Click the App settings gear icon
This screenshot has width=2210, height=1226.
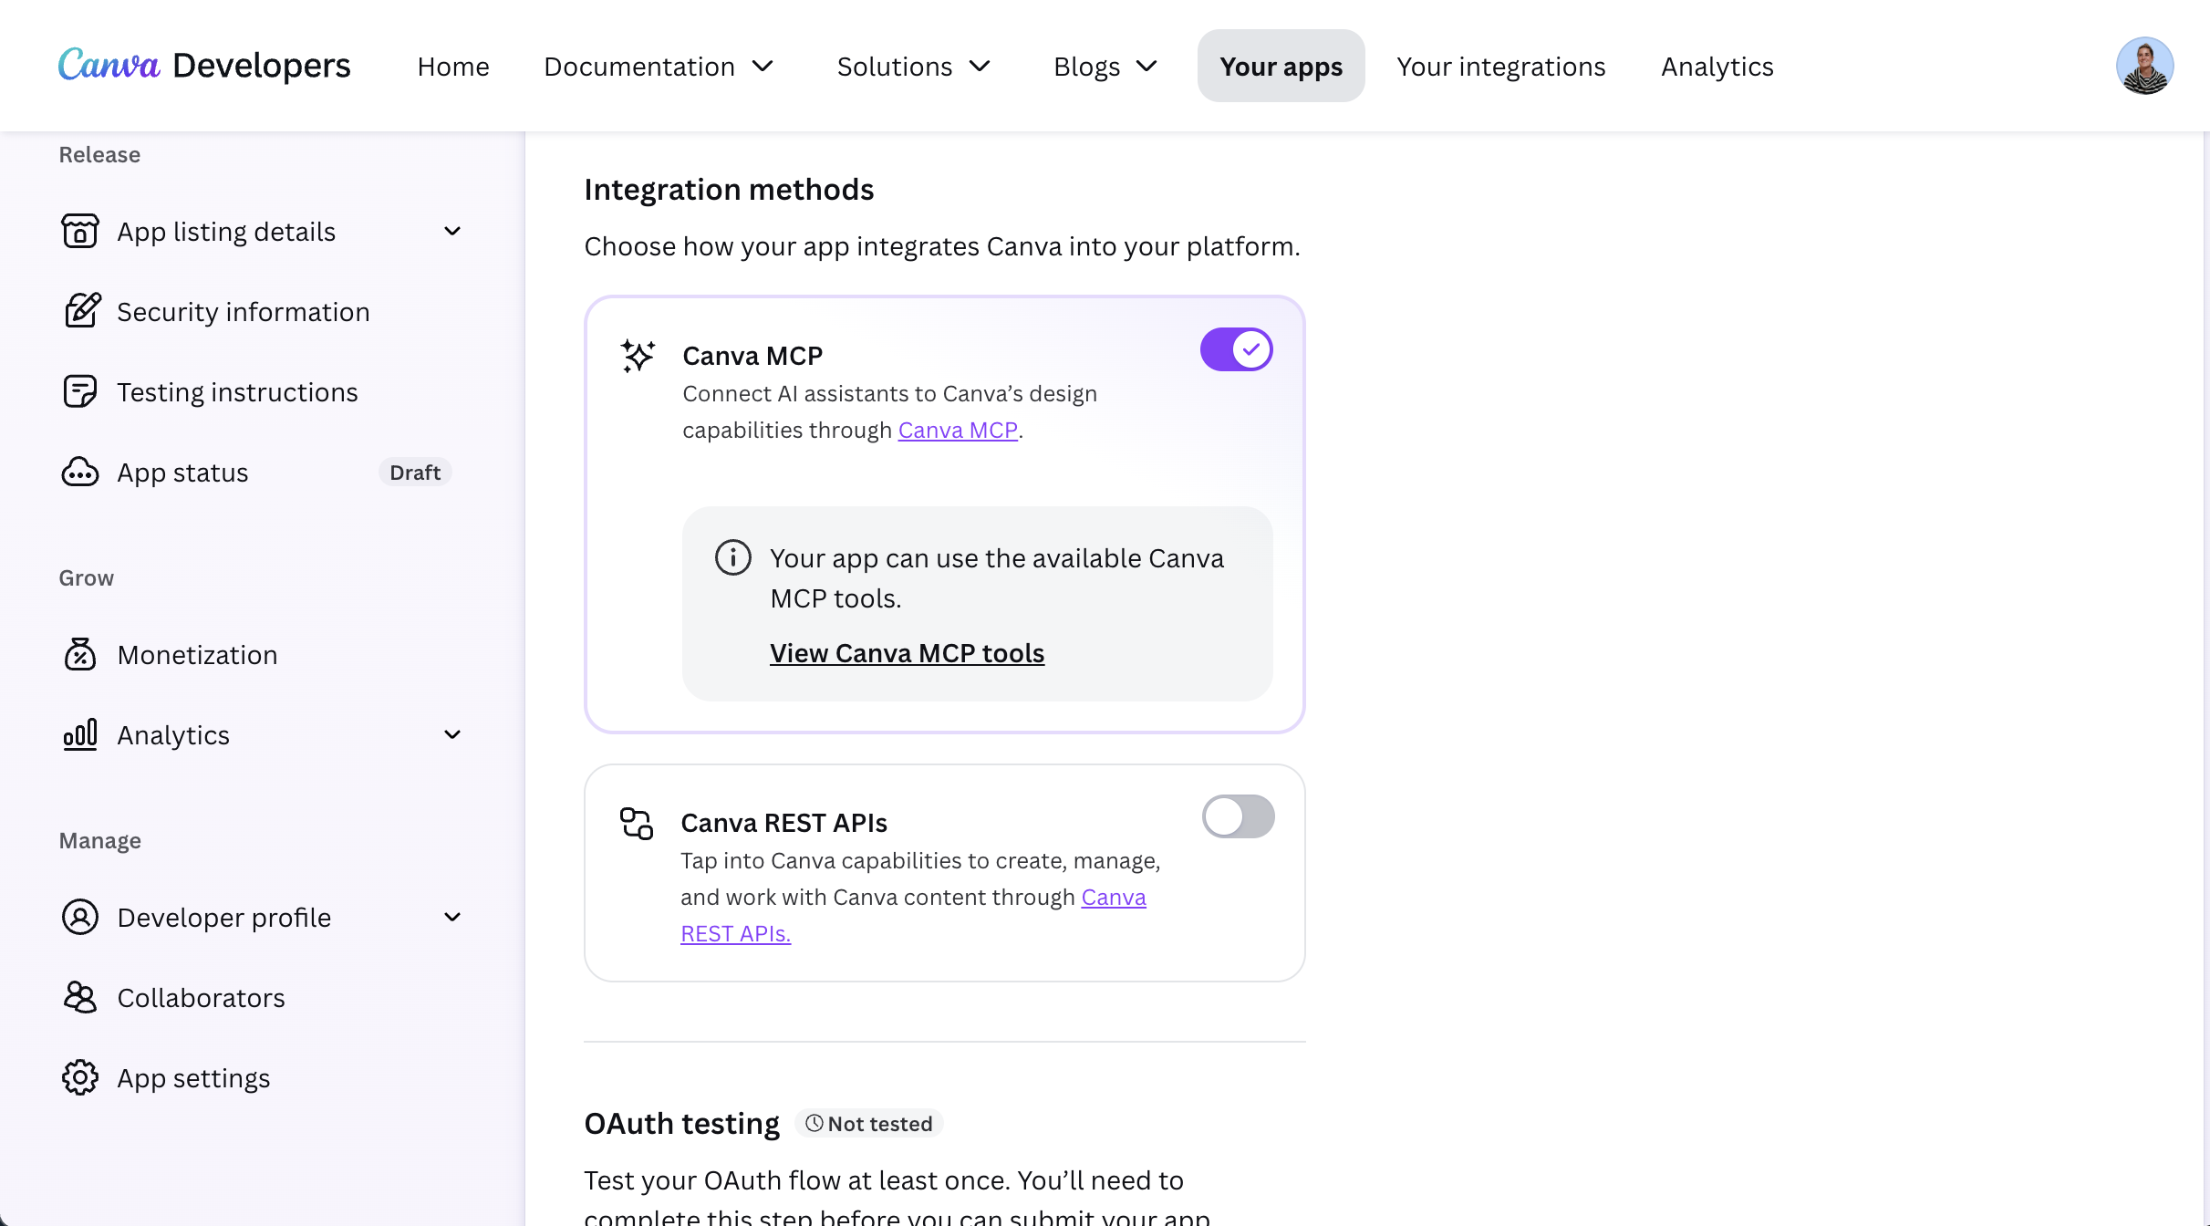80,1077
